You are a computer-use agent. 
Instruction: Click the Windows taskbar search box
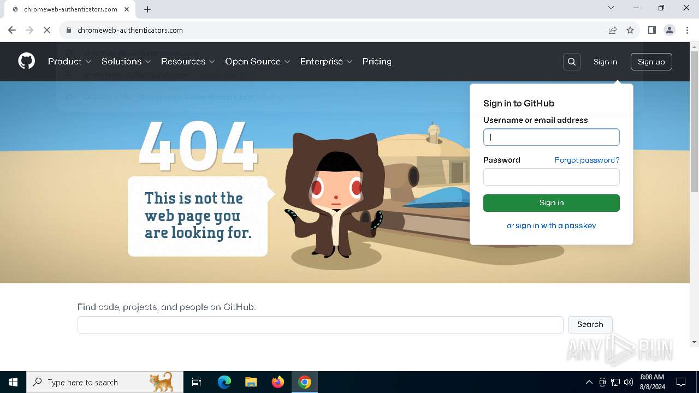pos(105,382)
